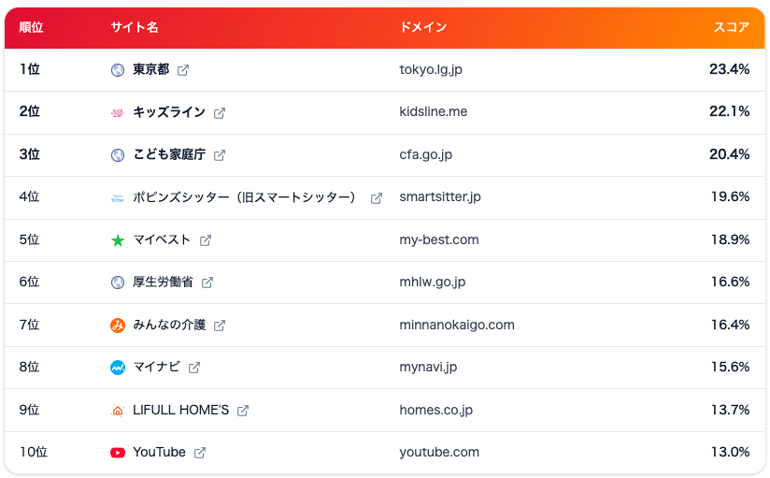This screenshot has height=478, width=770.
Task: Click the orange みんなの介護 favicon
Action: [x=118, y=326]
